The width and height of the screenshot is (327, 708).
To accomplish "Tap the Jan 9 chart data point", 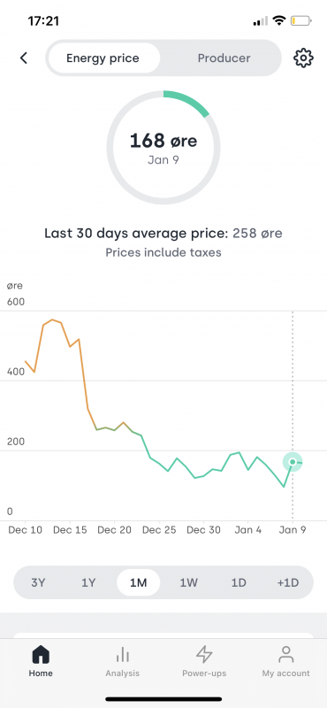I will [x=293, y=461].
